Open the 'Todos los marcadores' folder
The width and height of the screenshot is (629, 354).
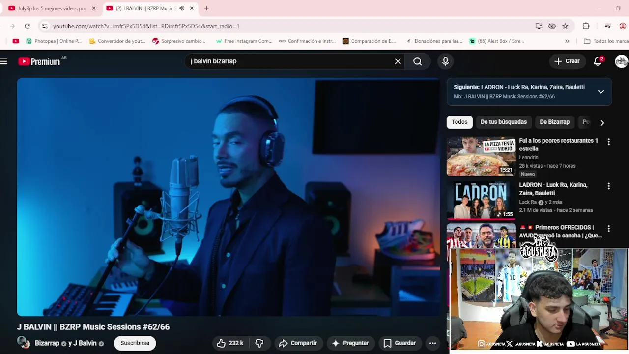tap(606, 41)
